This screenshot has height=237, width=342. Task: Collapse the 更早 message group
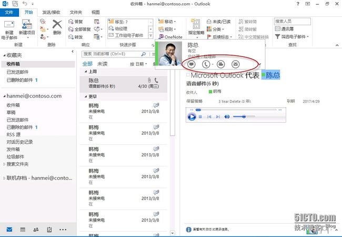click(x=86, y=96)
